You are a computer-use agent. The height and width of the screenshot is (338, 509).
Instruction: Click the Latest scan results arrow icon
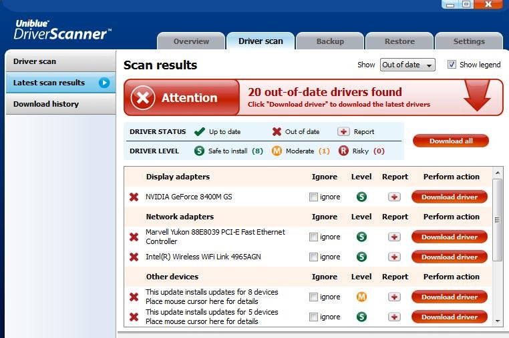click(104, 83)
